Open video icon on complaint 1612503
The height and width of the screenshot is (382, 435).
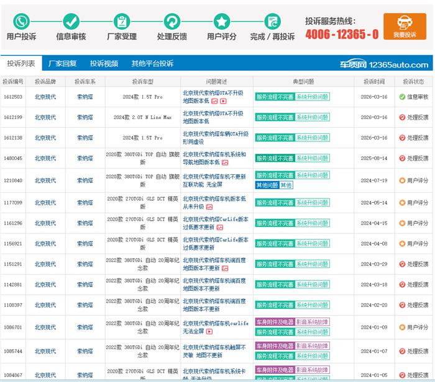[x=223, y=101]
